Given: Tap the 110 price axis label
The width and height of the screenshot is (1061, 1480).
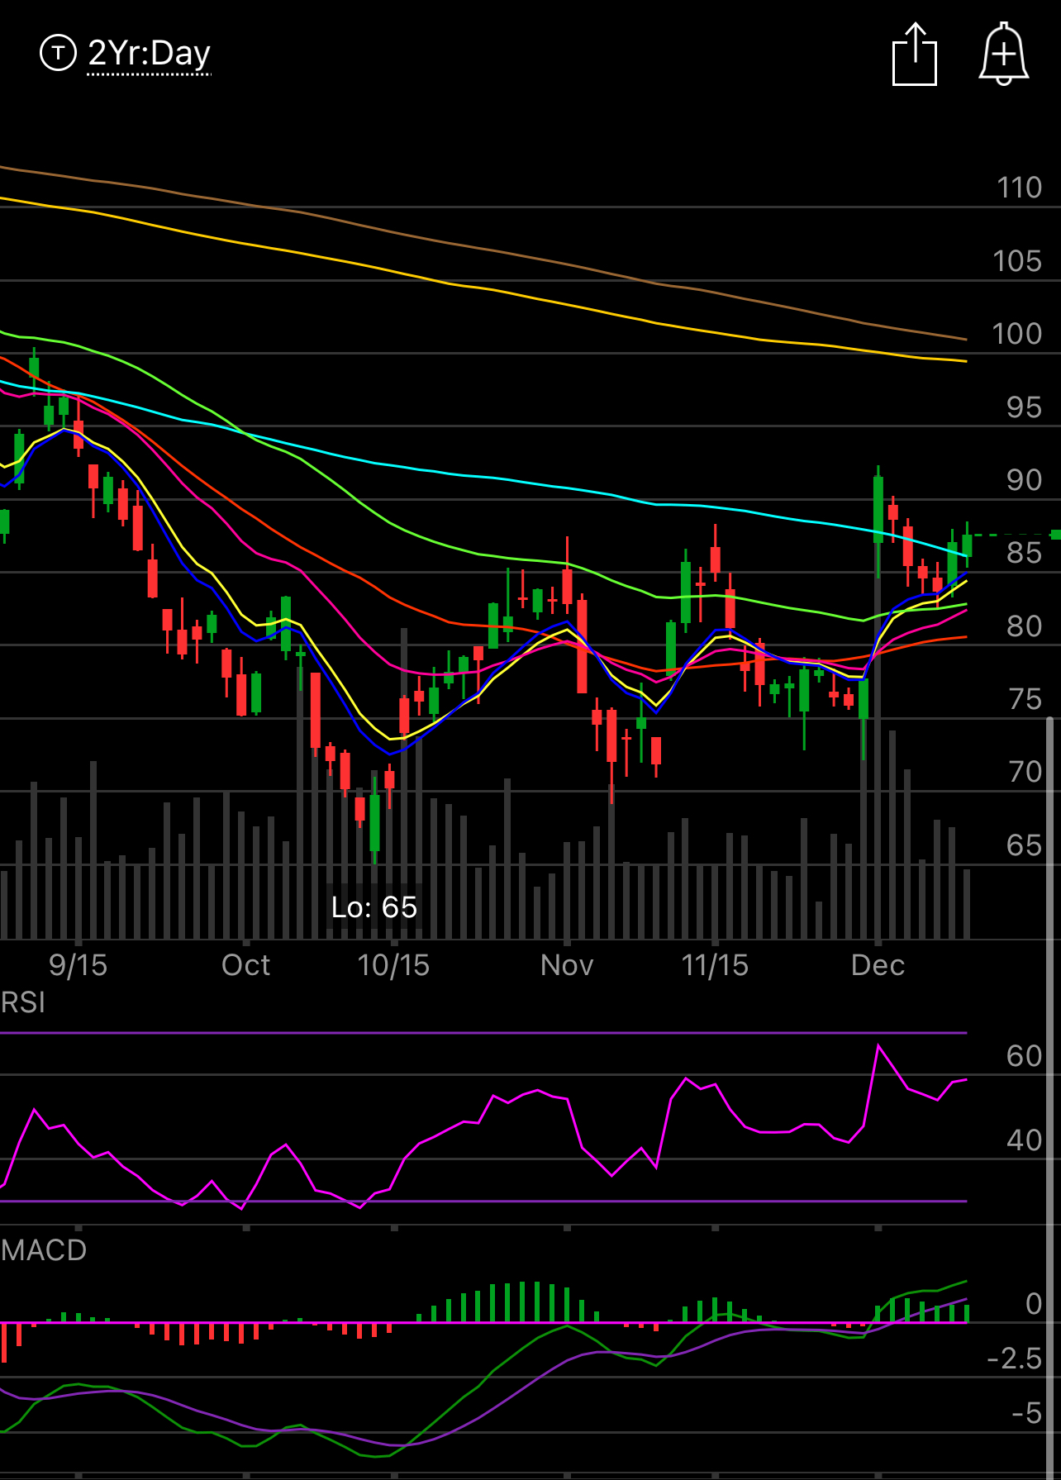Looking at the screenshot, I should pos(1019,188).
